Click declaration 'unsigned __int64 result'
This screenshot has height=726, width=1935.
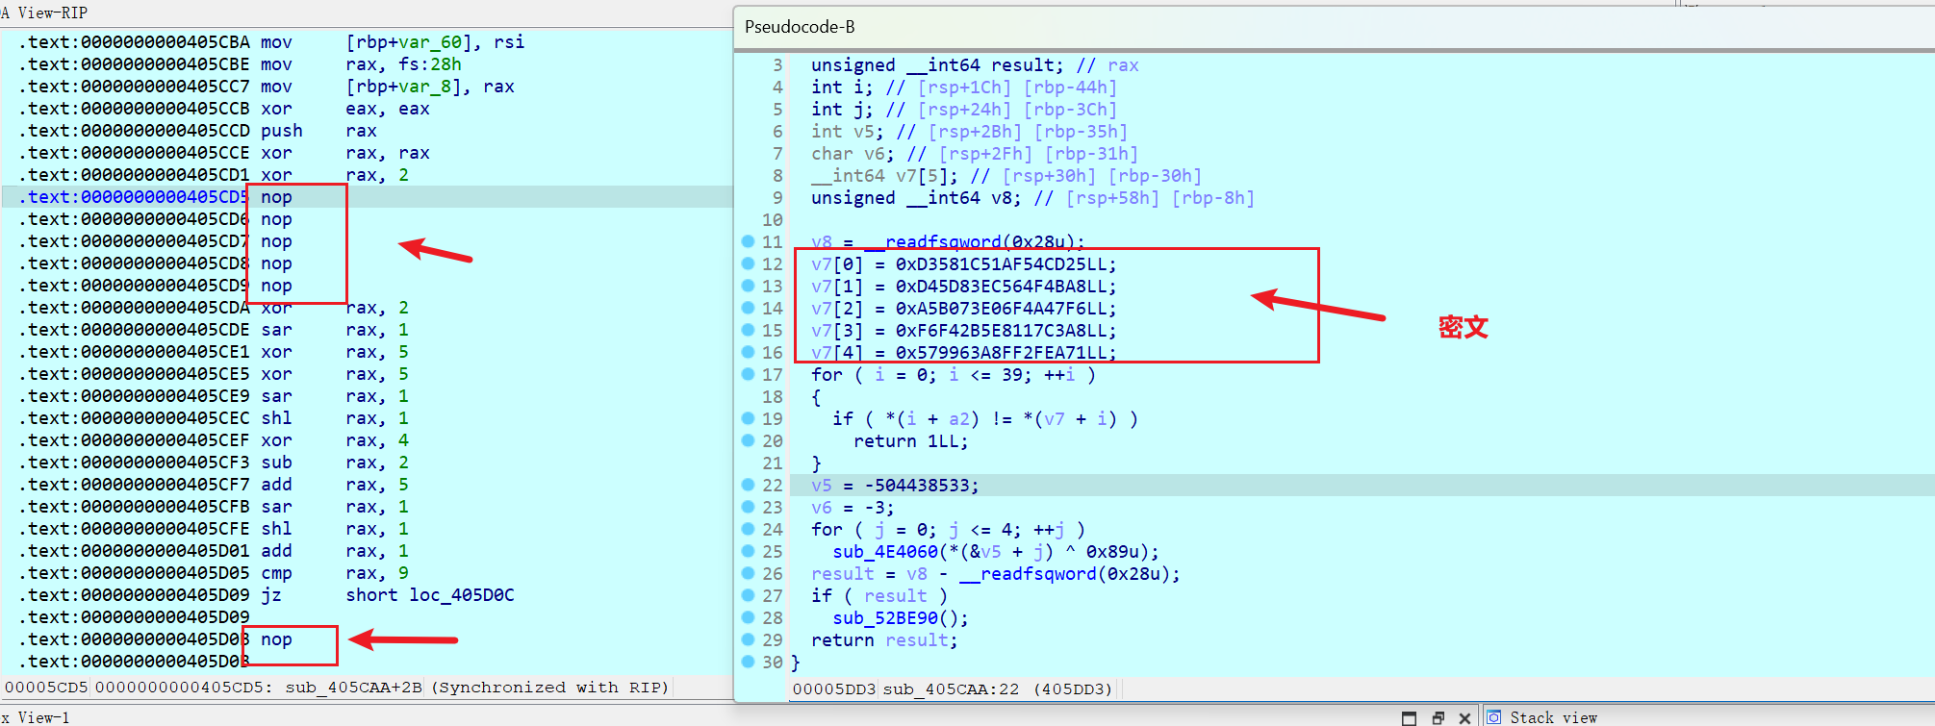[x=938, y=65]
